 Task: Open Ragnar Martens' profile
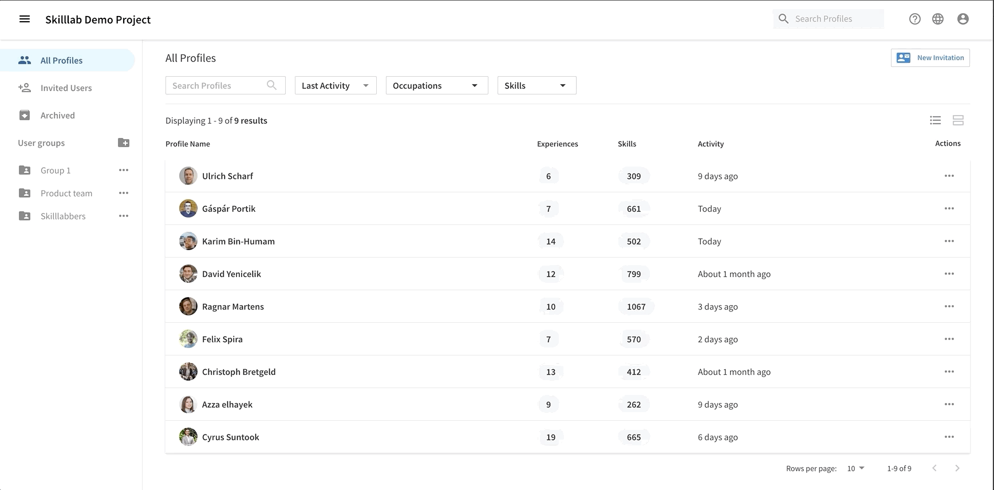(x=233, y=306)
